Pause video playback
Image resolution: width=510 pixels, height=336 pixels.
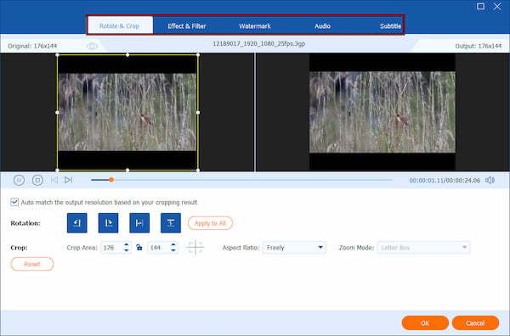pyautogui.click(x=19, y=180)
